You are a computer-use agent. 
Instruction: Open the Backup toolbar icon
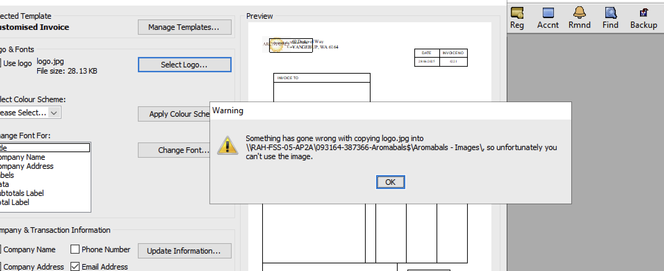point(644,18)
